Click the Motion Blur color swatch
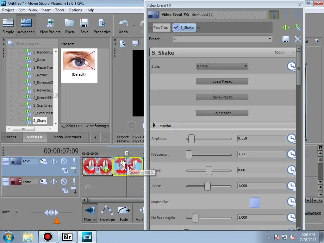324x243 pixels. [255, 202]
